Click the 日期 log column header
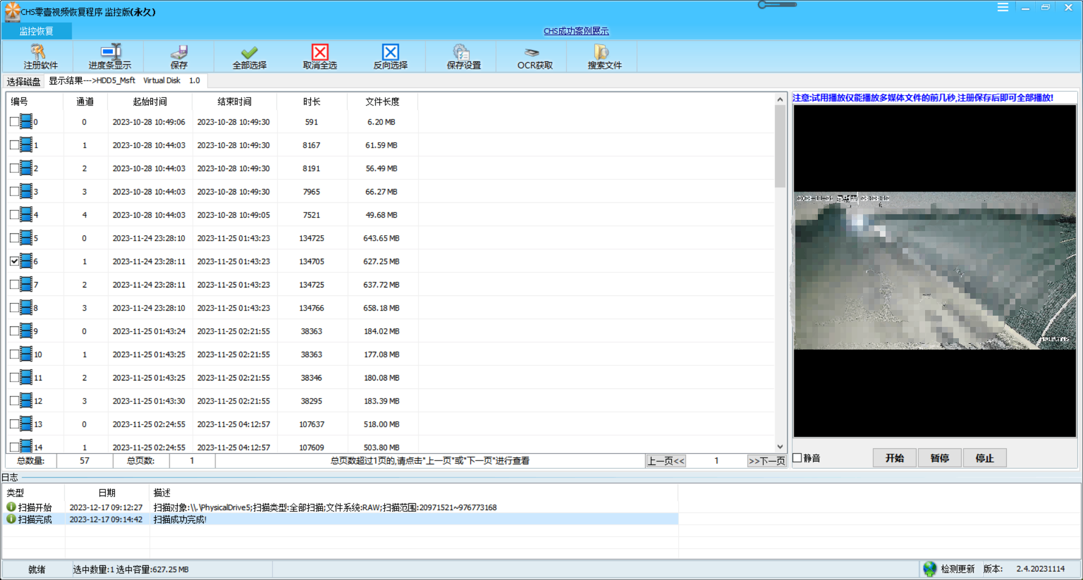The width and height of the screenshot is (1083, 580). coord(107,493)
